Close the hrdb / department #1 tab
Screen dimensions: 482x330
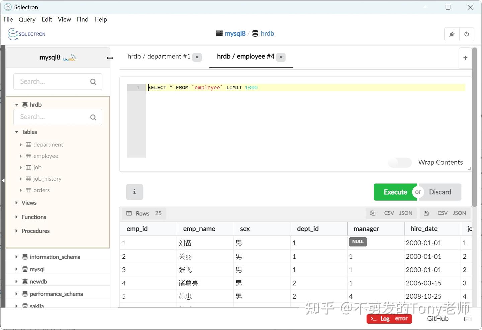pos(197,57)
